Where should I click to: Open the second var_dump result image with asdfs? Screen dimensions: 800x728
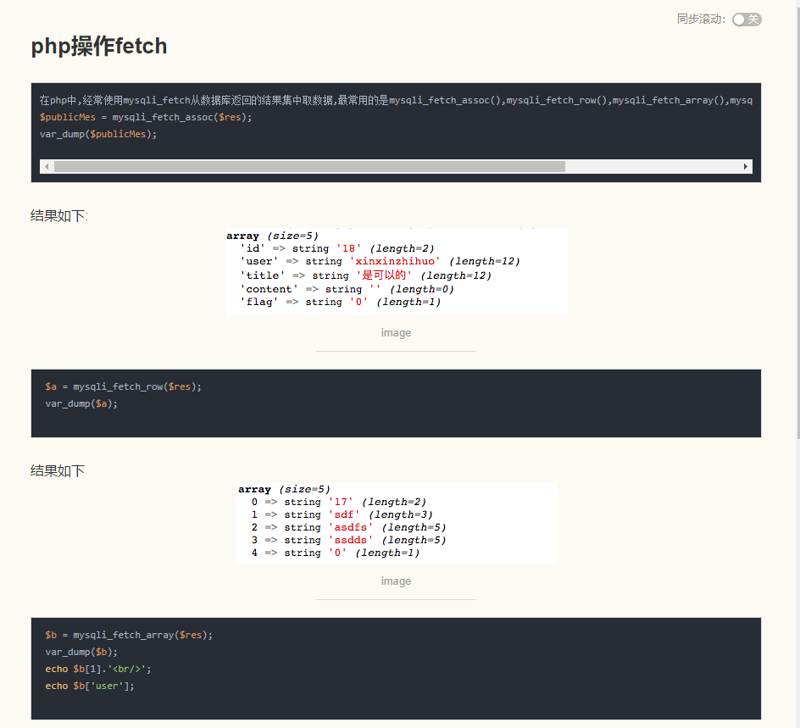point(397,523)
